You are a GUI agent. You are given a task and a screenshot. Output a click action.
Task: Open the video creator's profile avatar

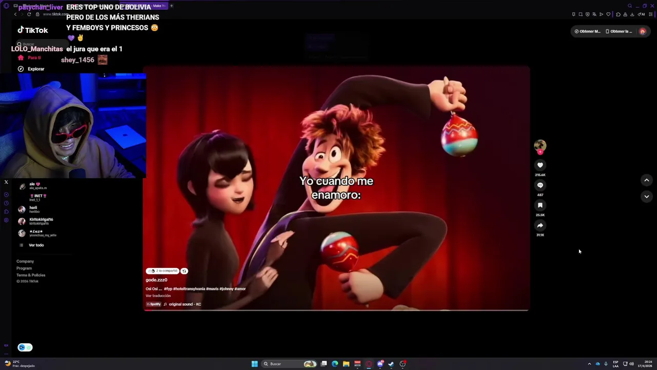tap(540, 146)
